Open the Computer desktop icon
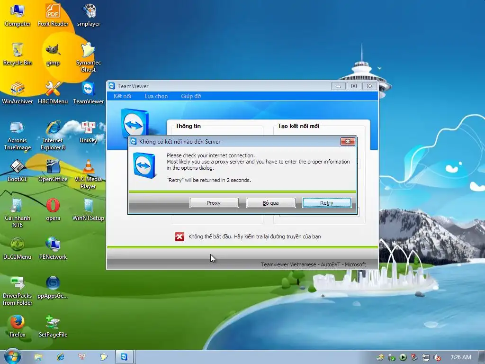The height and width of the screenshot is (364, 485). tap(18, 15)
